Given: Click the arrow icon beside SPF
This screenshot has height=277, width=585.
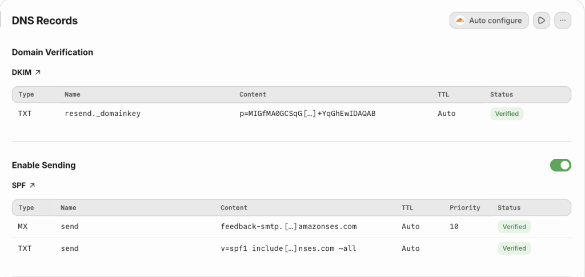Looking at the screenshot, I should tap(32, 185).
